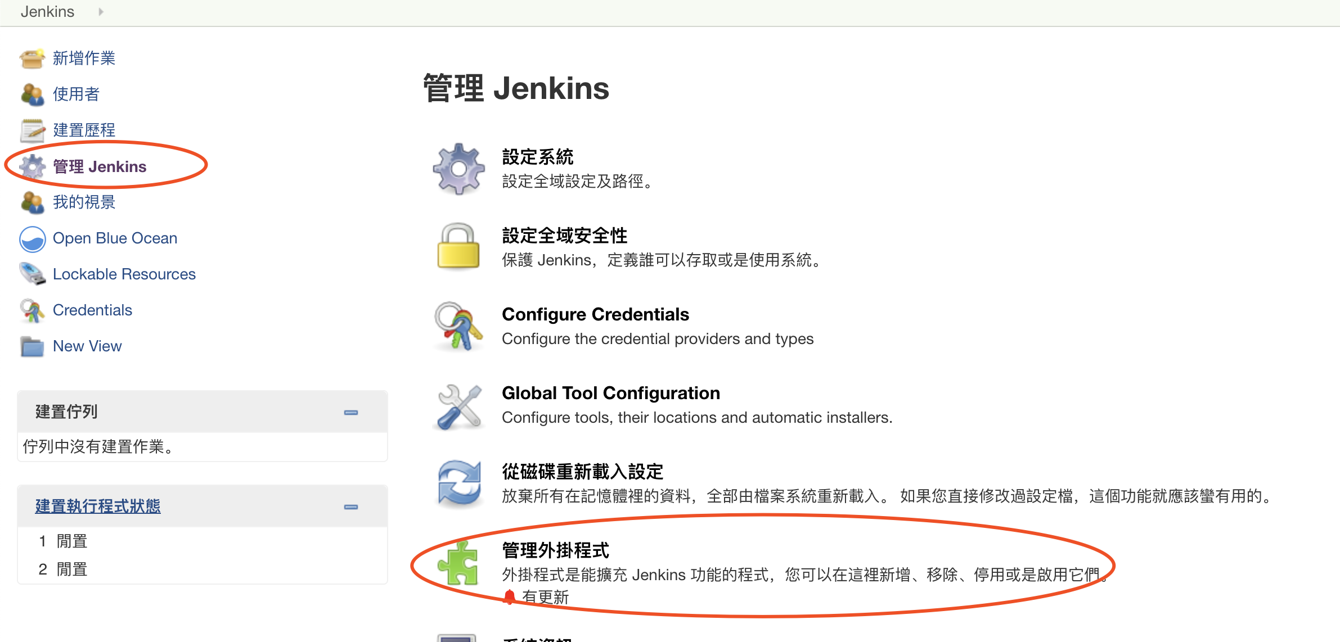Click the 建置佇列 panel title

coord(66,412)
